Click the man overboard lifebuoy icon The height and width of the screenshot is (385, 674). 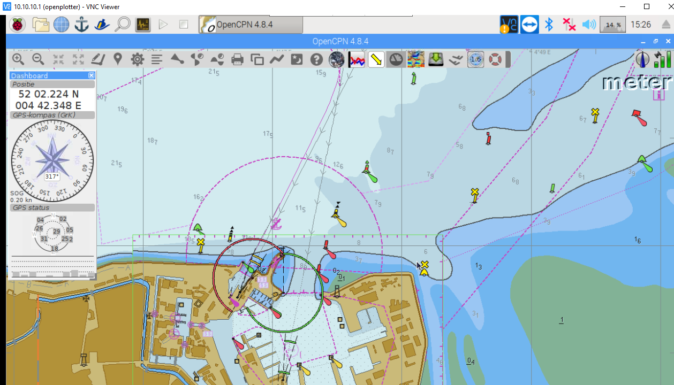click(x=495, y=59)
